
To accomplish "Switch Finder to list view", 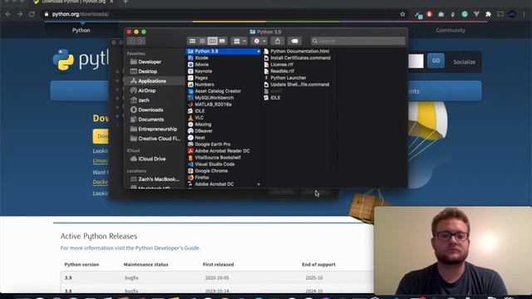I will pos(202,41).
